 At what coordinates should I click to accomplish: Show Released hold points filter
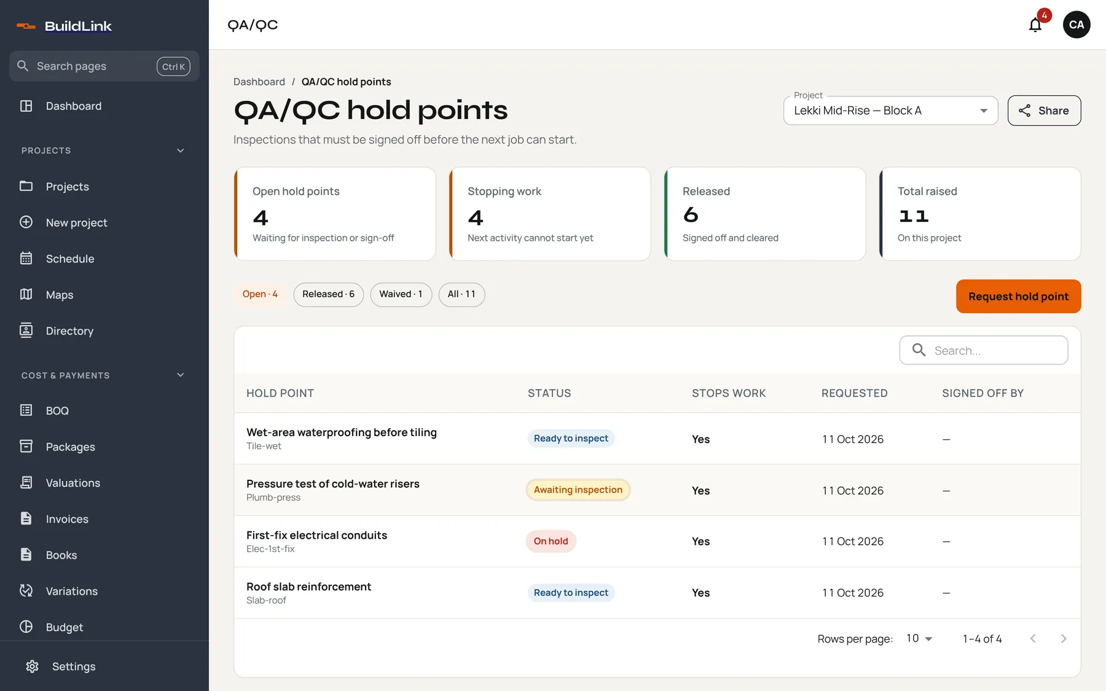point(328,294)
